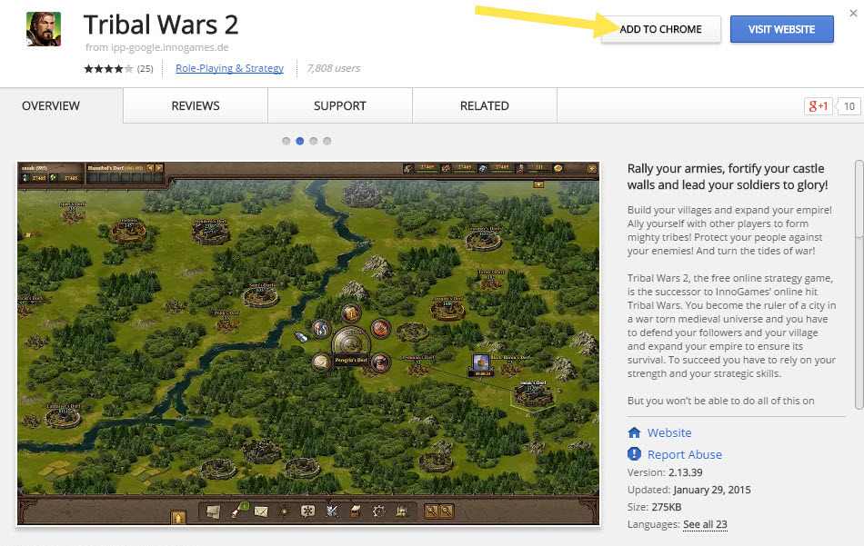Expand the See all 23 languages list

(705, 524)
